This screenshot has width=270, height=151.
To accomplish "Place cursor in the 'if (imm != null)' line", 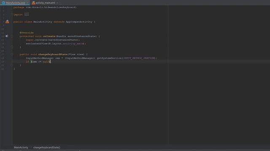I will pos(38,62).
